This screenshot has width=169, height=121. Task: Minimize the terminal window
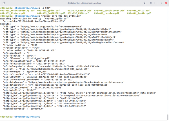point(157,3)
